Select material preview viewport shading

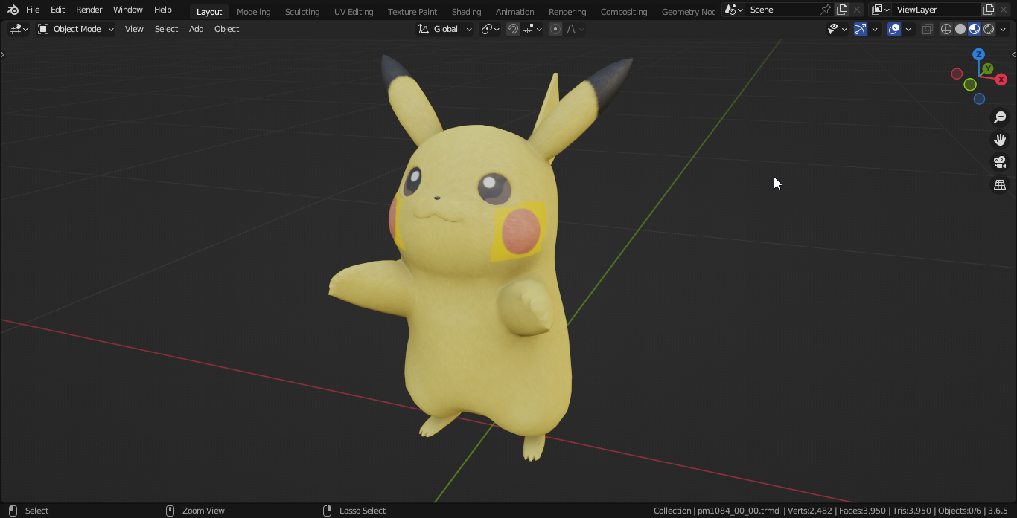(975, 29)
